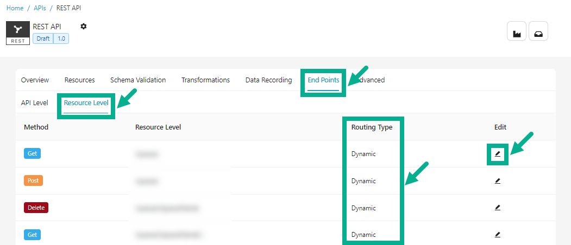Click the inbox tray icon button at top right
The width and height of the screenshot is (571, 245).
538,32
